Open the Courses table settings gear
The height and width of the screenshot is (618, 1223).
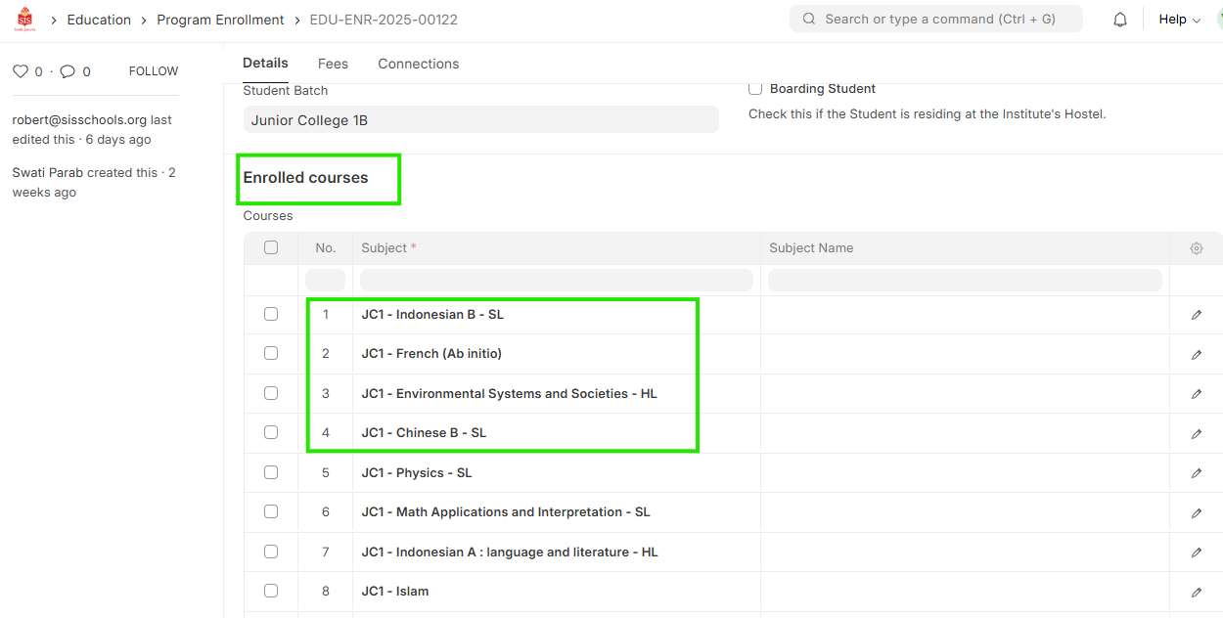1196,248
